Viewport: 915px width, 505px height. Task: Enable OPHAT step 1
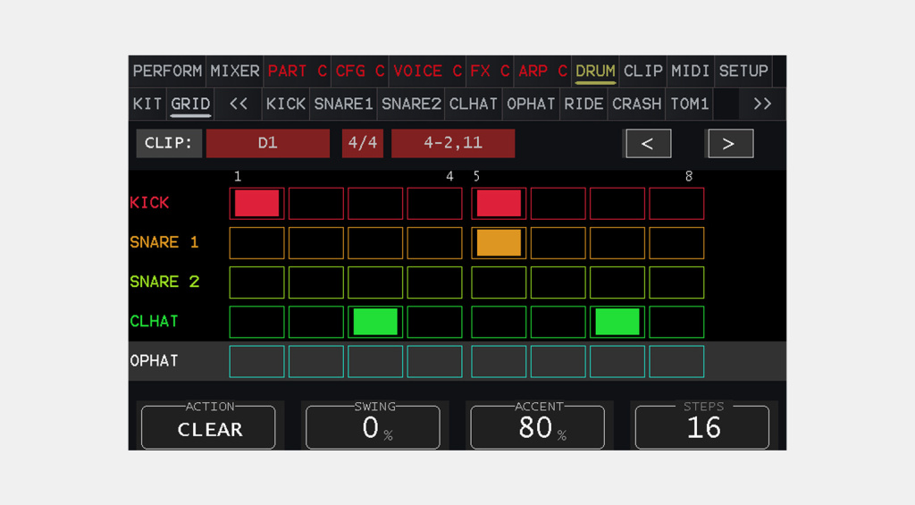256,361
